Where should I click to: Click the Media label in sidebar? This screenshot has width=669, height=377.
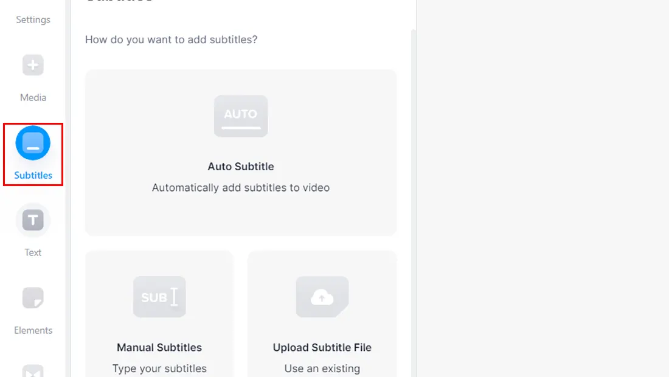33,98
